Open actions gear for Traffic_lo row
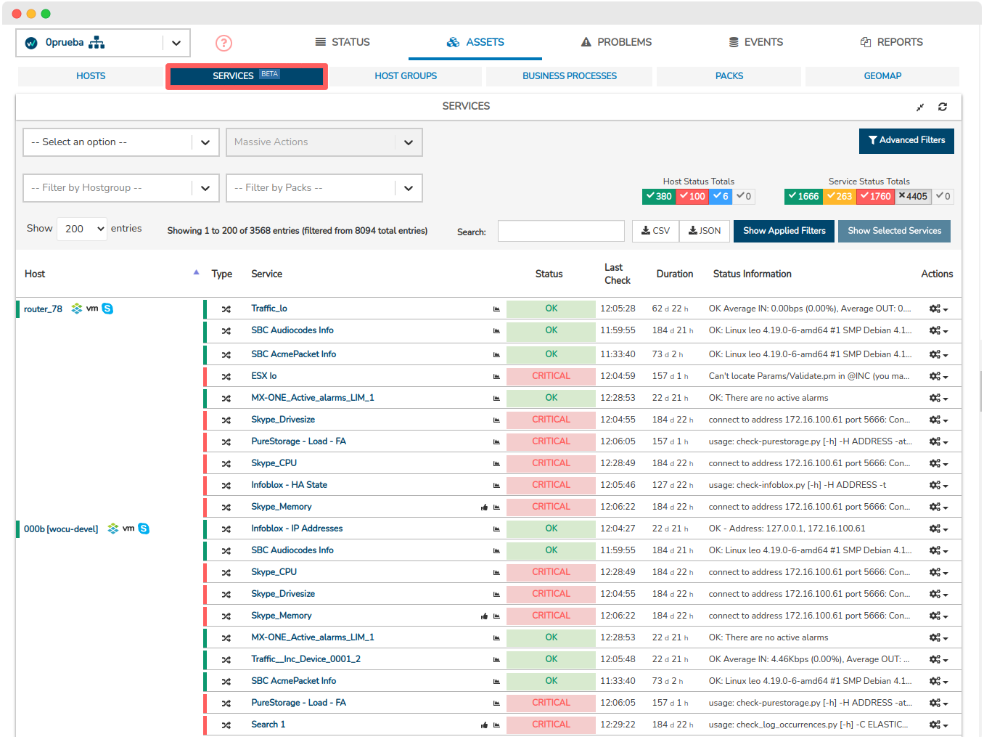Viewport: 984px width, 742px height. click(x=938, y=309)
